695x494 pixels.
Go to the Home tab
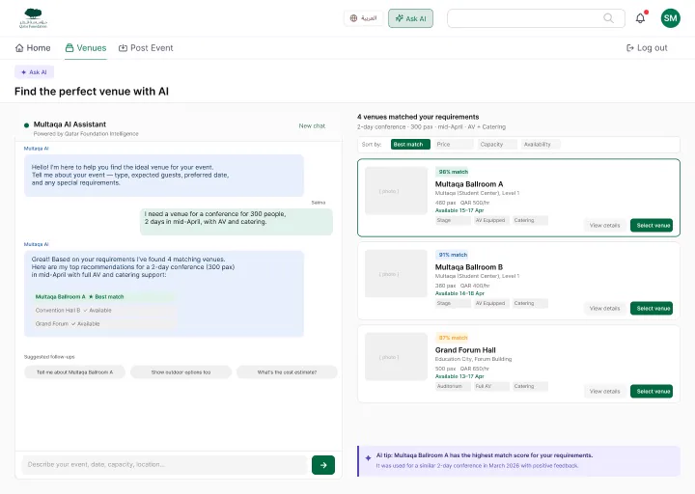[33, 48]
